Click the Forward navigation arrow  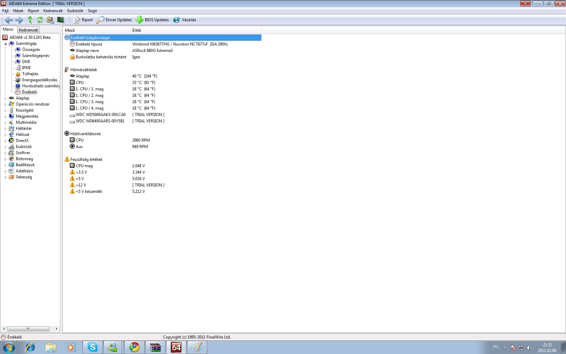point(19,20)
